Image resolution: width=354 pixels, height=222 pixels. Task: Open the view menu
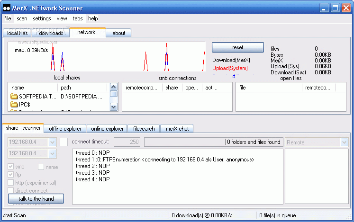pos(62,18)
